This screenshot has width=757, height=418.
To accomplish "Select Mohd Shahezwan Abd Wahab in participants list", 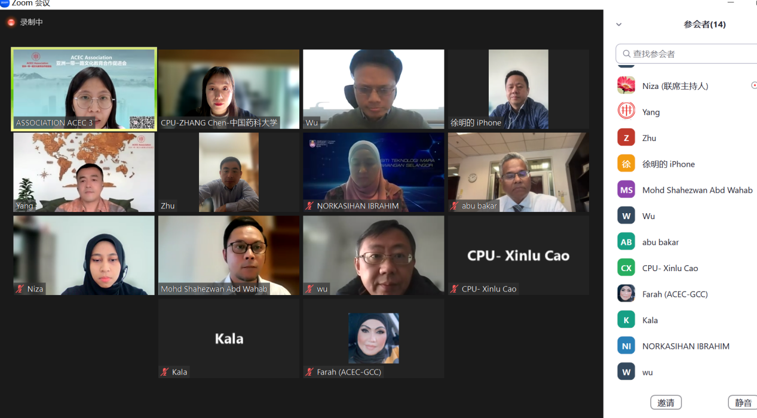I will click(686, 190).
